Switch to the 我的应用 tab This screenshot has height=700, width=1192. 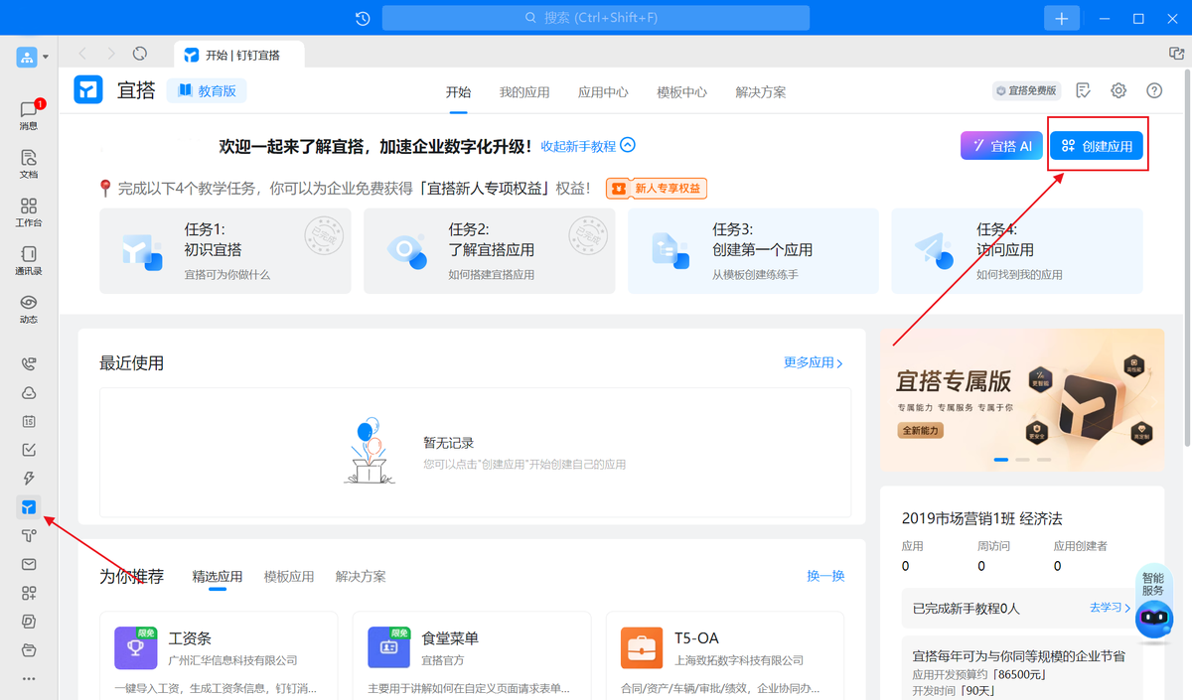point(524,92)
